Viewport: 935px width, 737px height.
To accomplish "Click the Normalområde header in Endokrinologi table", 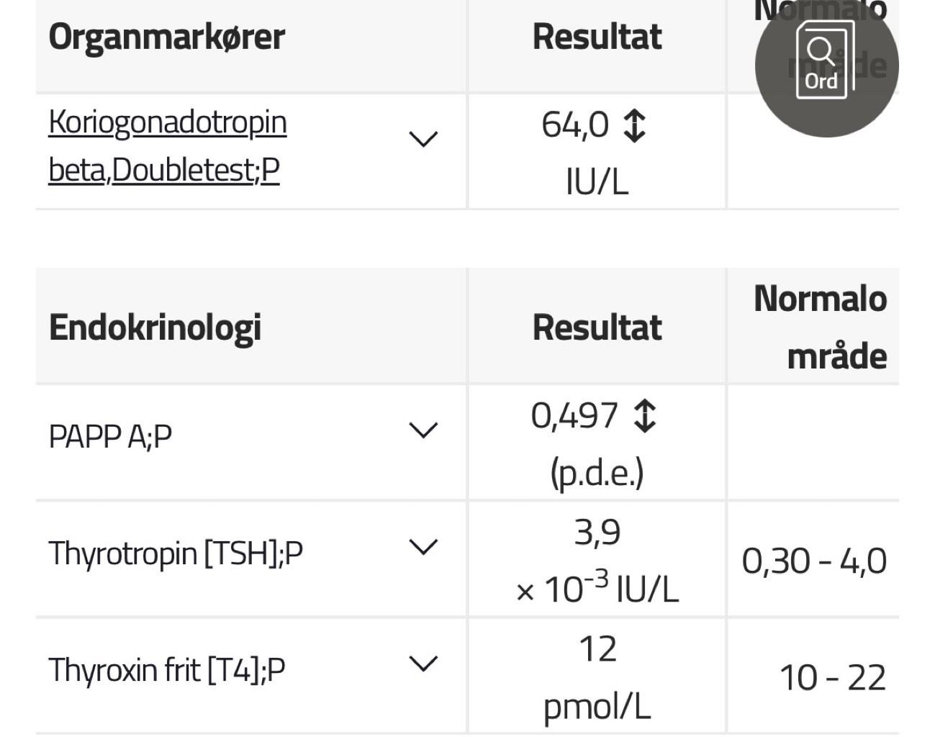I will tap(820, 327).
